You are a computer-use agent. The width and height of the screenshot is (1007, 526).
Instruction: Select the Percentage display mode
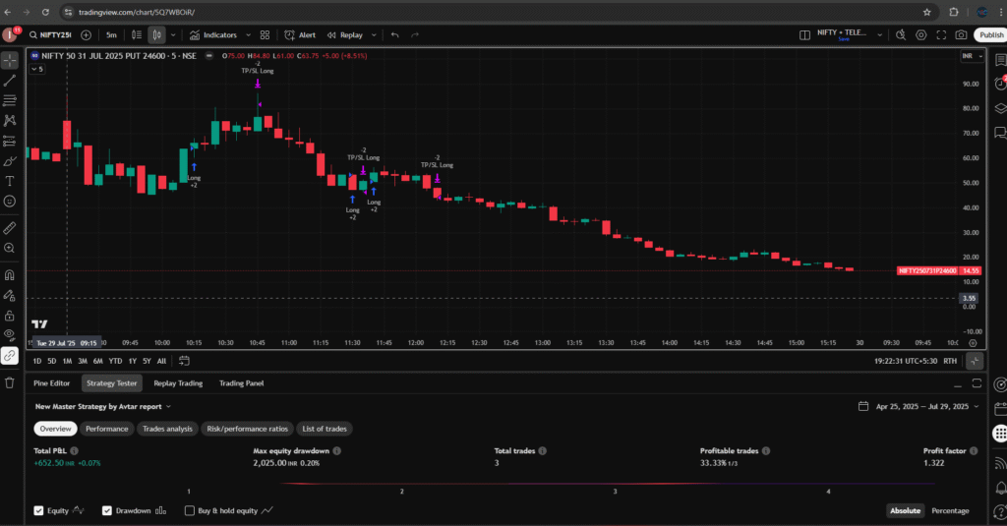[x=950, y=510]
